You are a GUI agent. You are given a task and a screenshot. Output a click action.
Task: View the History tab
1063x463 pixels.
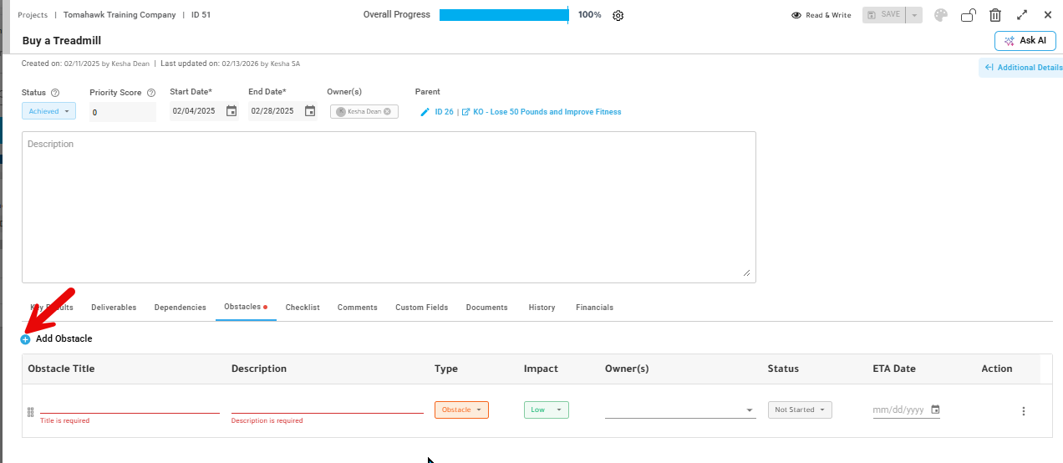(x=542, y=308)
